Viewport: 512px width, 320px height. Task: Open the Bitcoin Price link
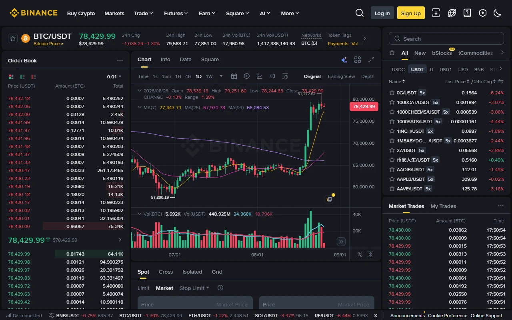click(48, 44)
